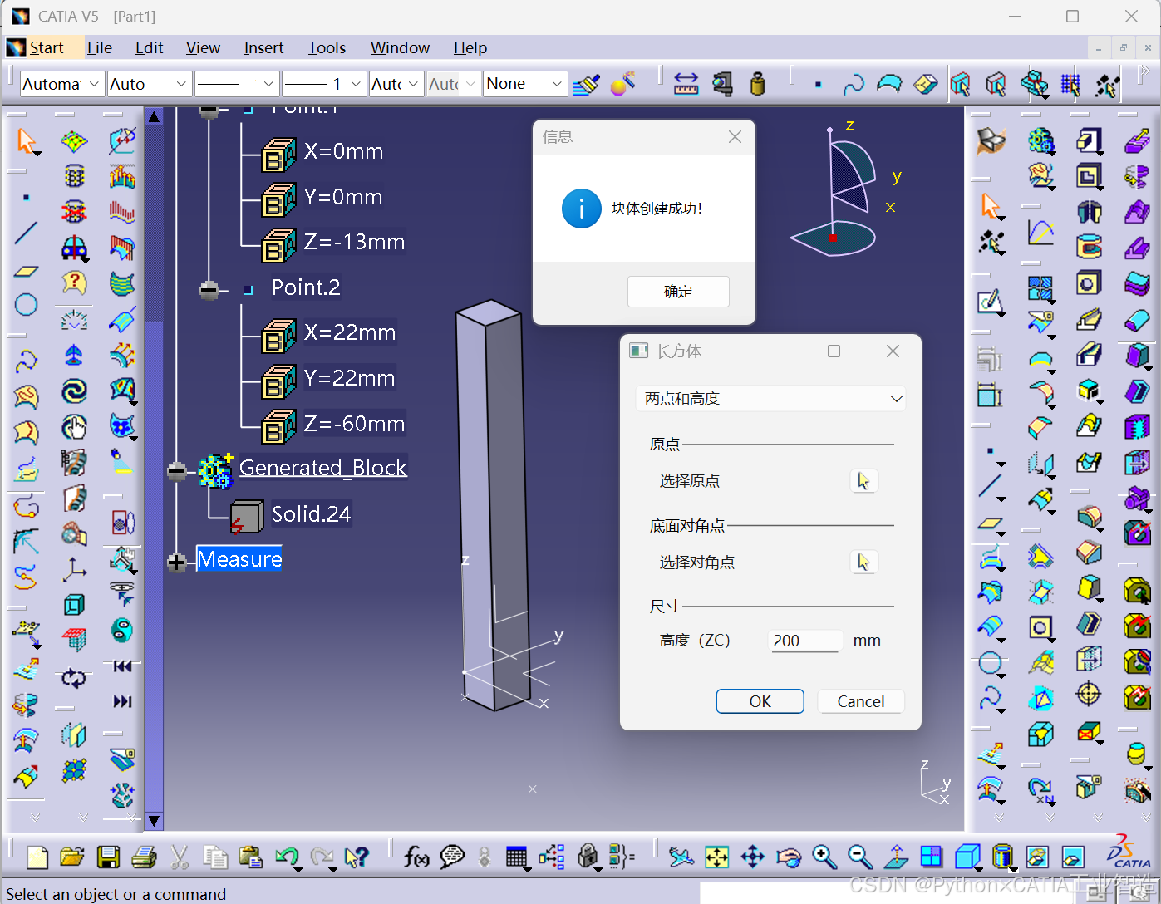Open the File menu
This screenshot has width=1161, height=904.
click(100, 47)
